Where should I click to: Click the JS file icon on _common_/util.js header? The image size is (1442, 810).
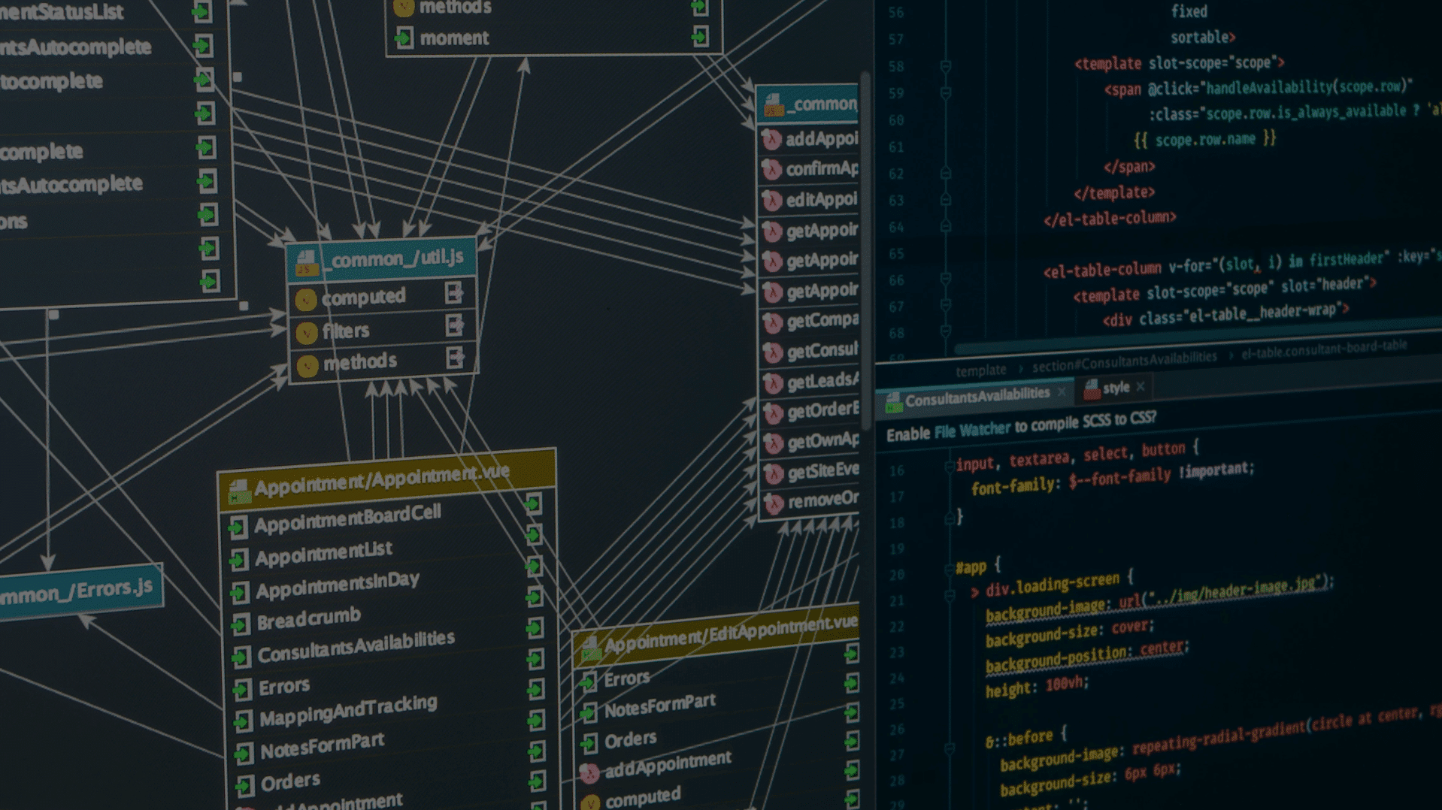point(306,262)
